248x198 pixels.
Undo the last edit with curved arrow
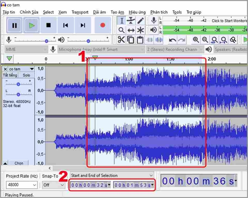tap(173, 40)
